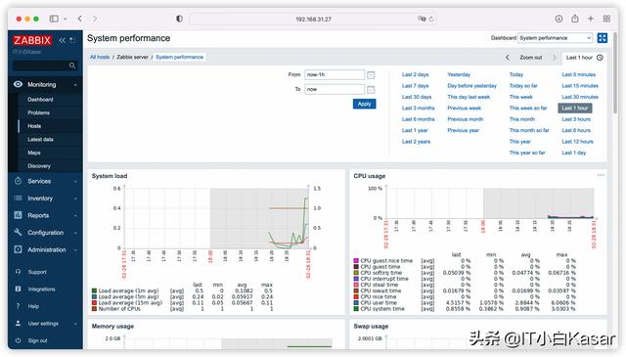
Task: Open Discovery under Monitoring
Action: (x=39, y=165)
